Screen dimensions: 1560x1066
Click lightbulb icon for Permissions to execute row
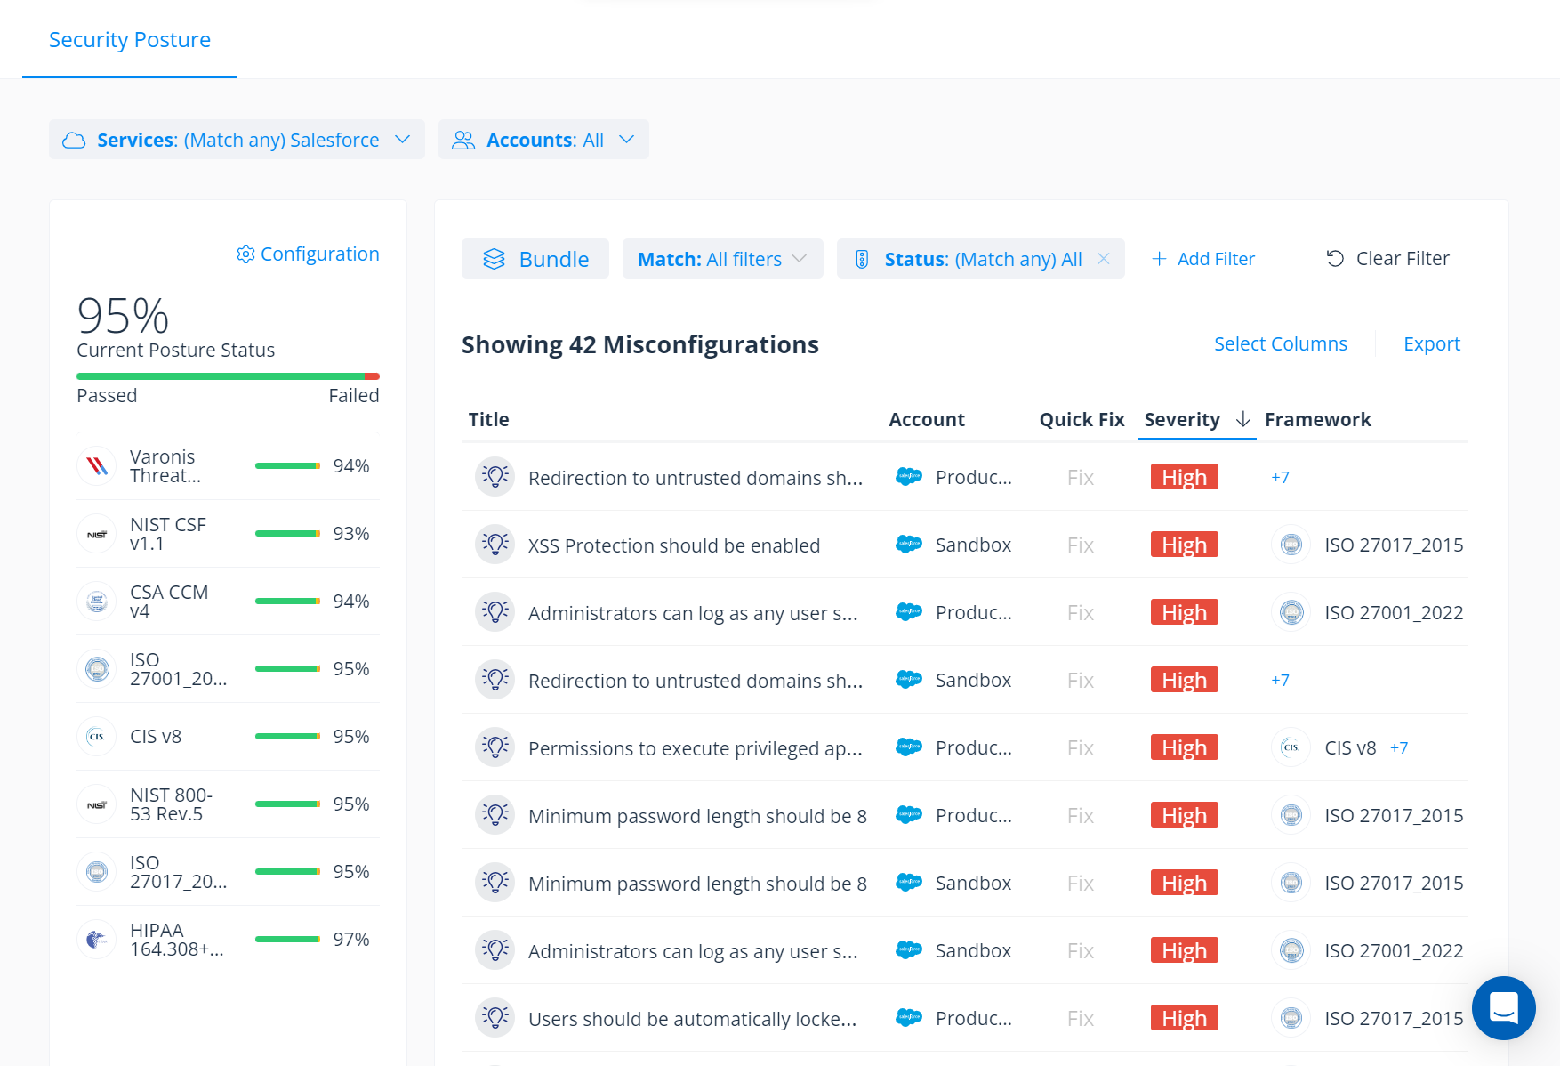(x=495, y=747)
